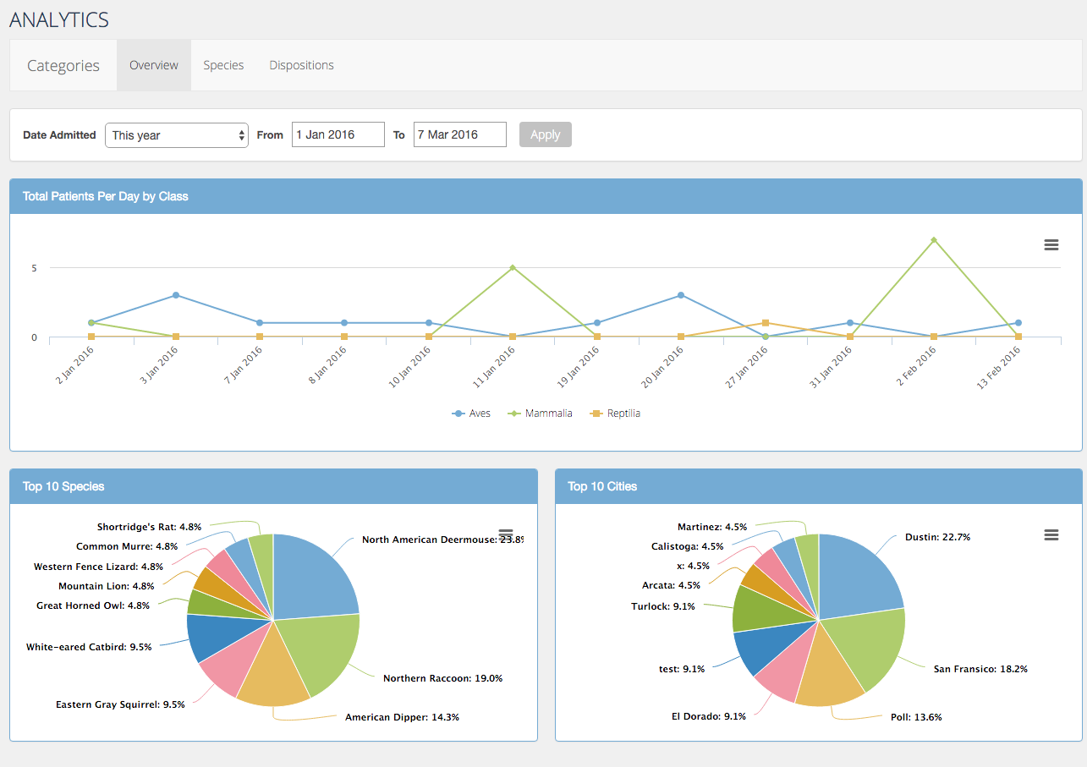Image resolution: width=1087 pixels, height=767 pixels.
Task: Click the From date field
Action: point(338,134)
